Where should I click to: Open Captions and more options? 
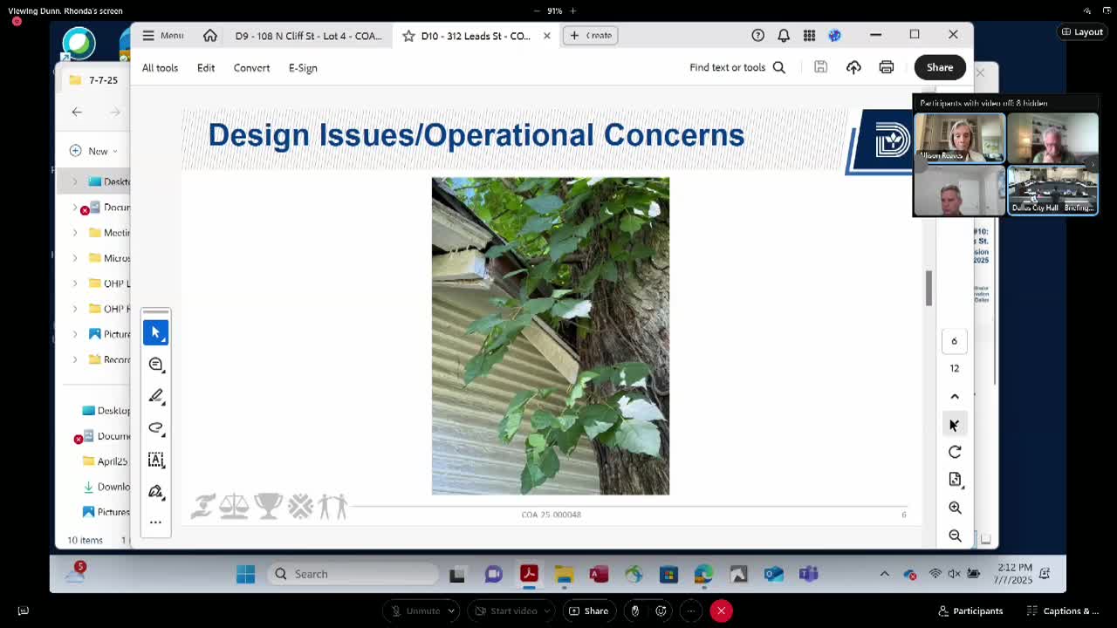pos(1063,611)
